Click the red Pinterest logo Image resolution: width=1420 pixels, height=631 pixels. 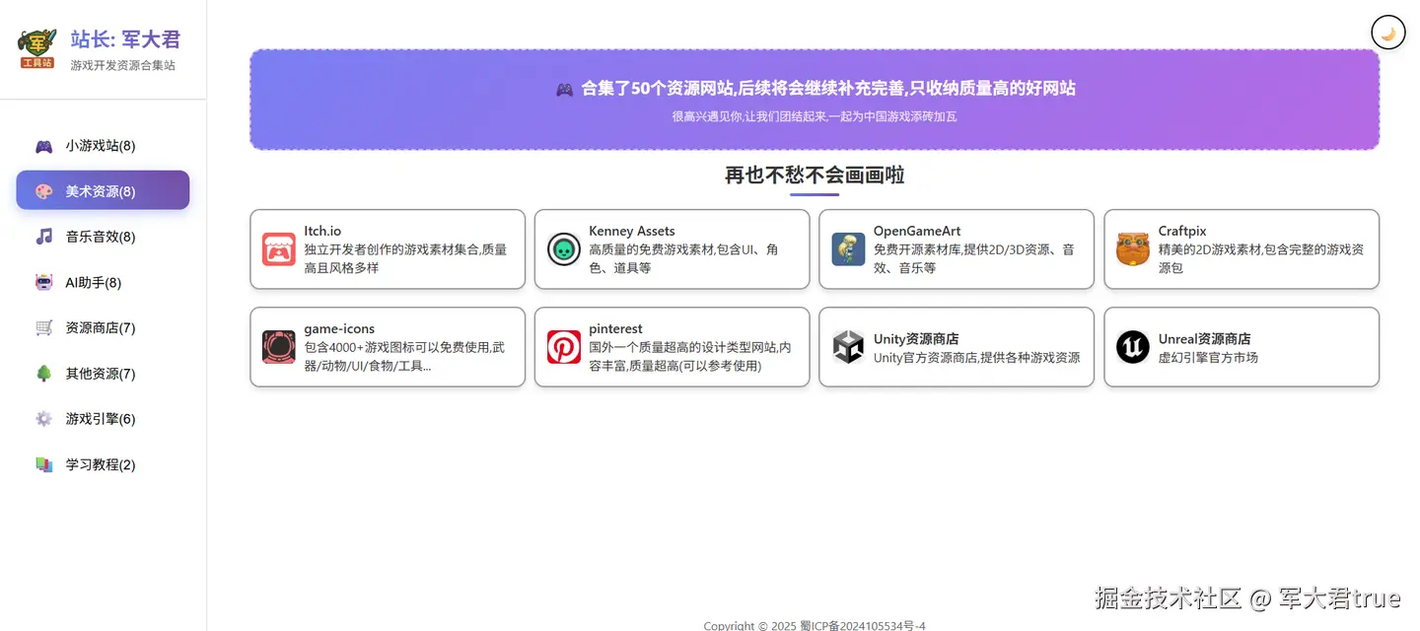coord(564,347)
